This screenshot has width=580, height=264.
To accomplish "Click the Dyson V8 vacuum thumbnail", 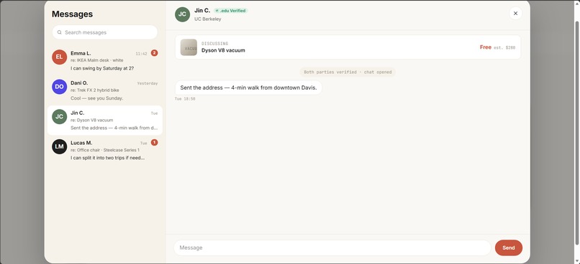I will click(189, 47).
